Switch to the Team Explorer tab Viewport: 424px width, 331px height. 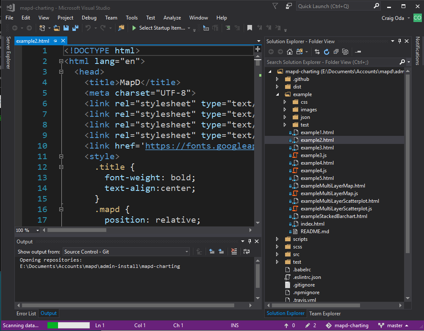[325, 314]
